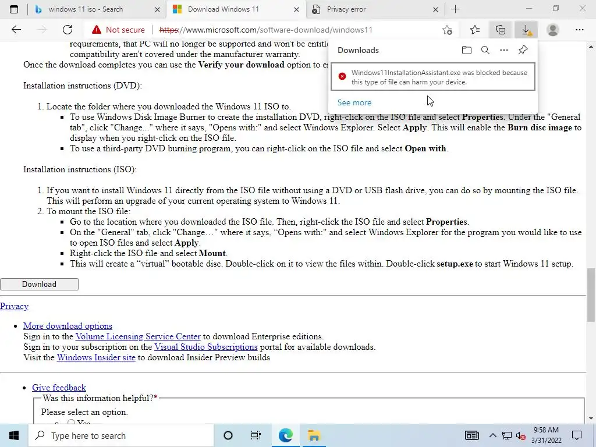
Task: Open the clock and date flyout
Action: point(546,435)
